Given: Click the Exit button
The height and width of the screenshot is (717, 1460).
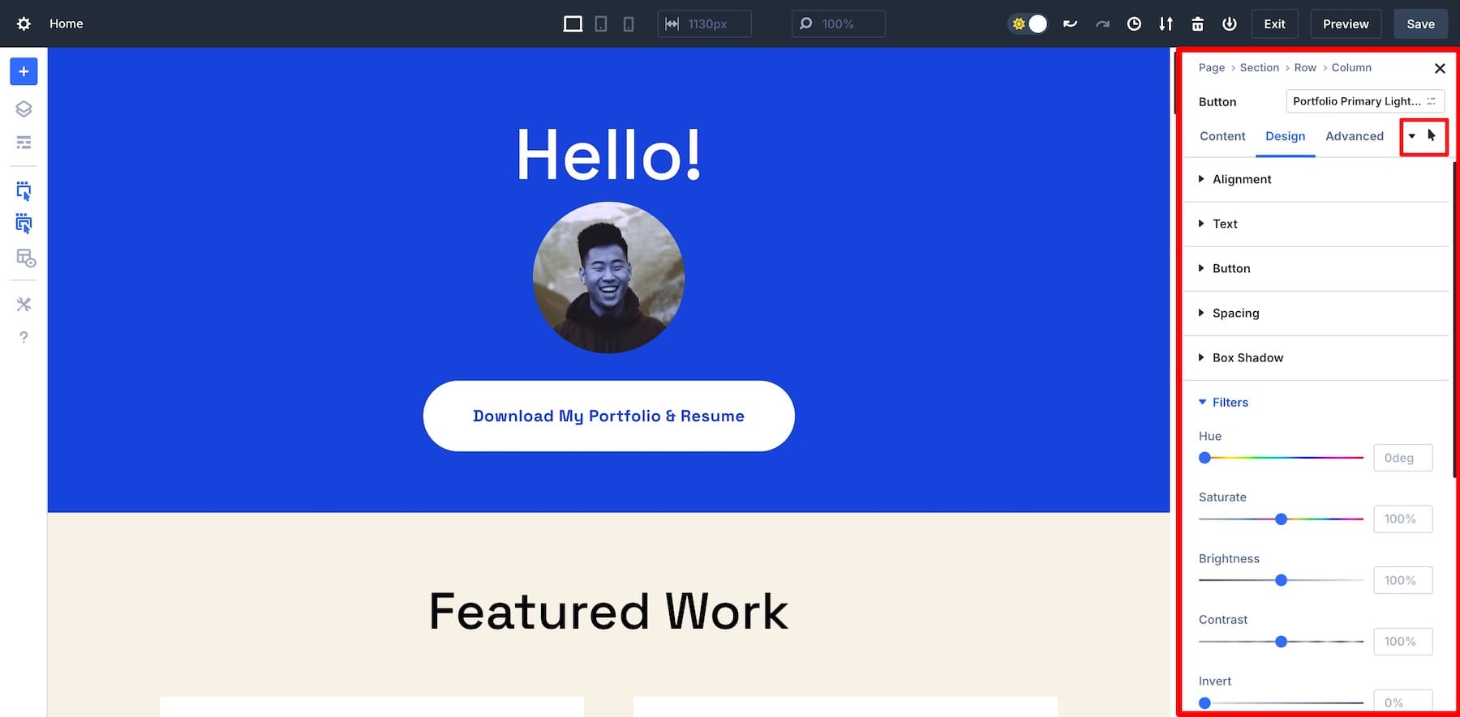Looking at the screenshot, I should [1274, 23].
